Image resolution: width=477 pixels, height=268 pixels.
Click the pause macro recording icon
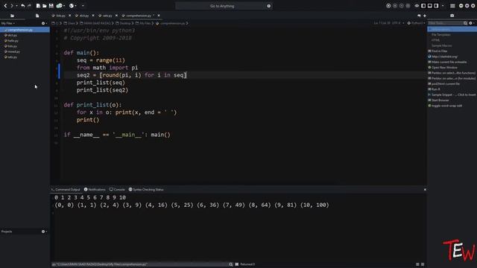pyautogui.click(x=395, y=6)
